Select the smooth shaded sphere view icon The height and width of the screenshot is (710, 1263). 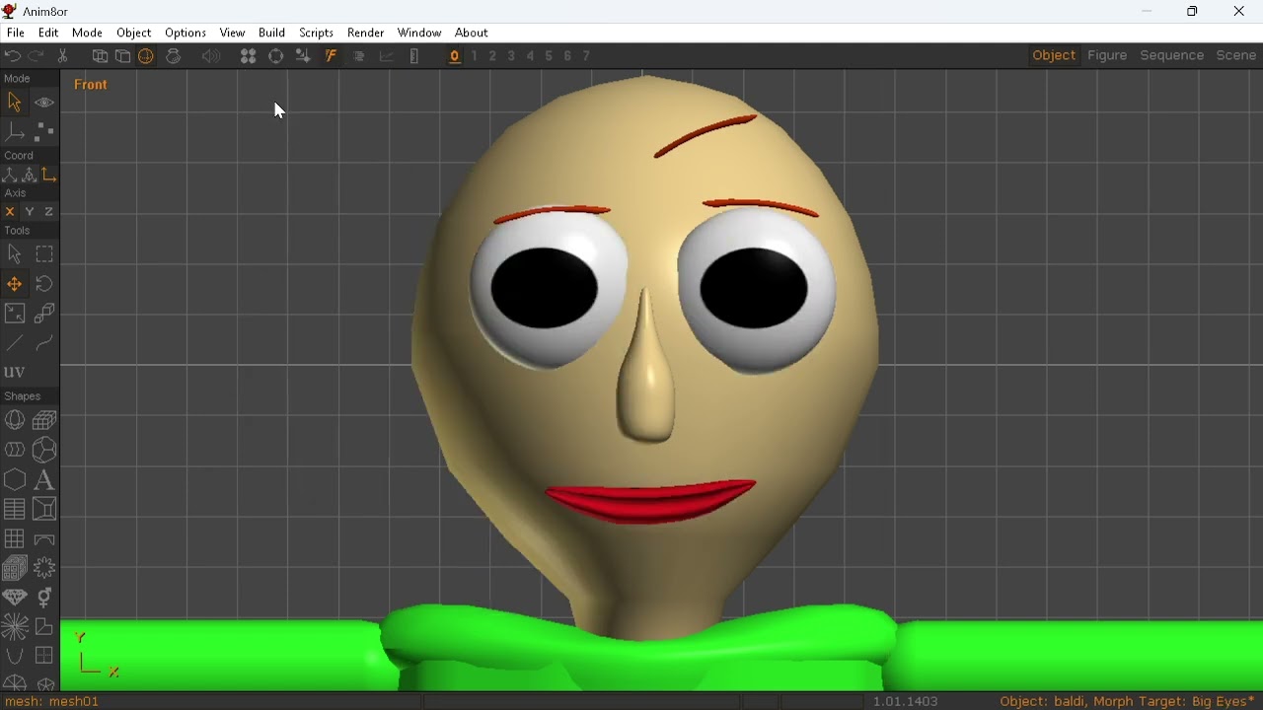146,56
